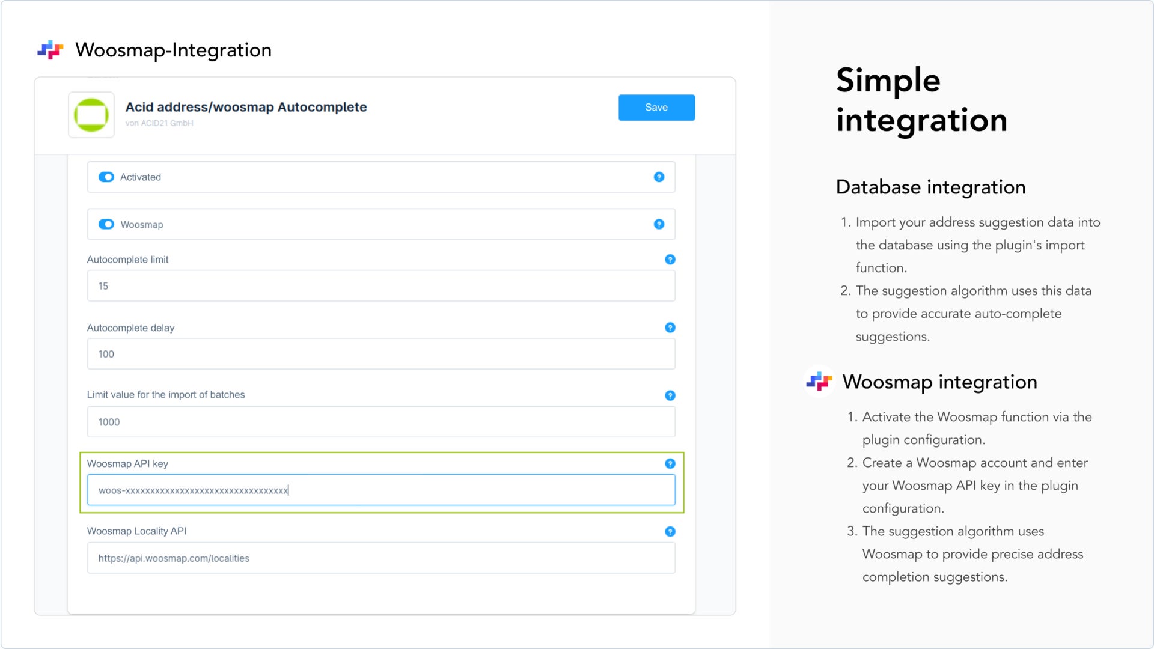Viewport: 1154px width, 649px height.
Task: Click the Save button
Action: (x=656, y=108)
